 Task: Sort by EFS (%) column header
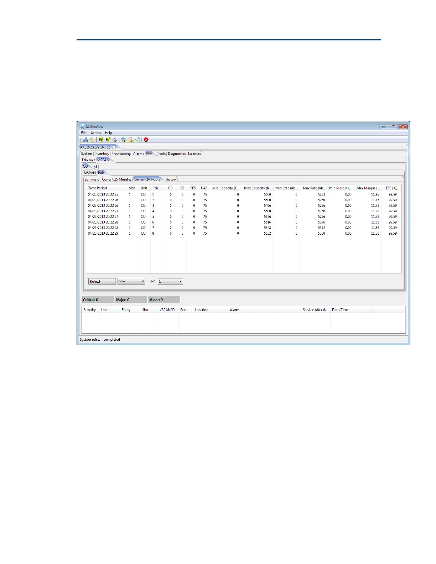tap(391, 188)
